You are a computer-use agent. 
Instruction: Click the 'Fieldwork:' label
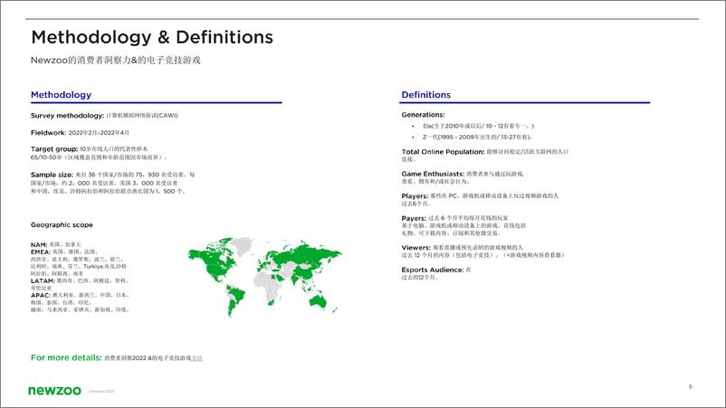pos(48,133)
